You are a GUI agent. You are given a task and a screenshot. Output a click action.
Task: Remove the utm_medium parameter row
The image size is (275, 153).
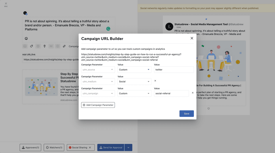[155, 81]
